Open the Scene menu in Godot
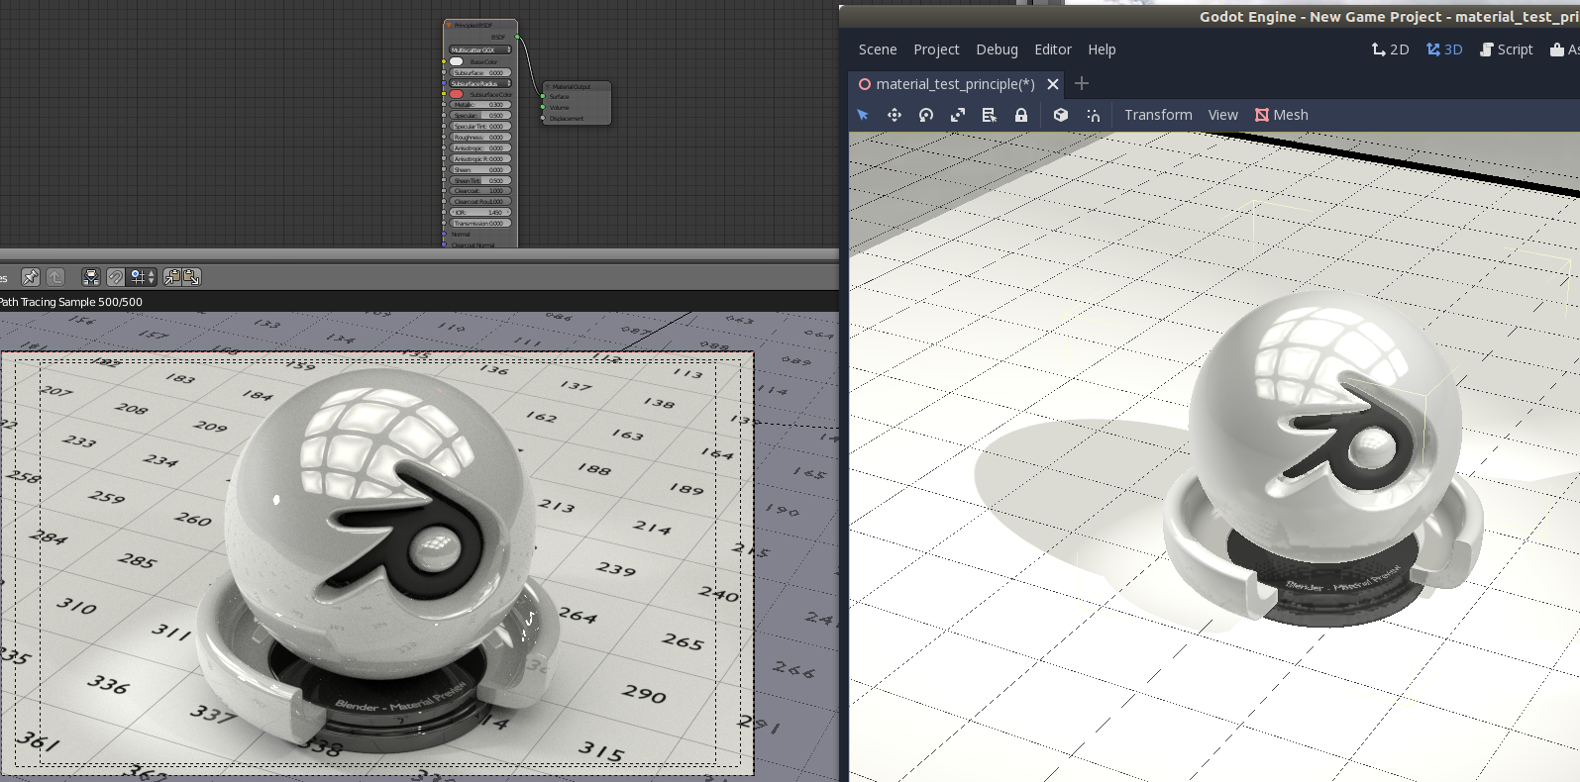 click(878, 49)
